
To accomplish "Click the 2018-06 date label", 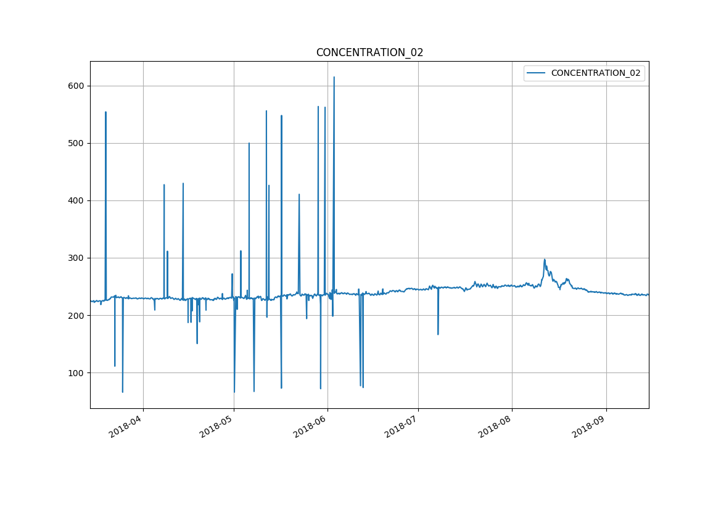I will (310, 426).
